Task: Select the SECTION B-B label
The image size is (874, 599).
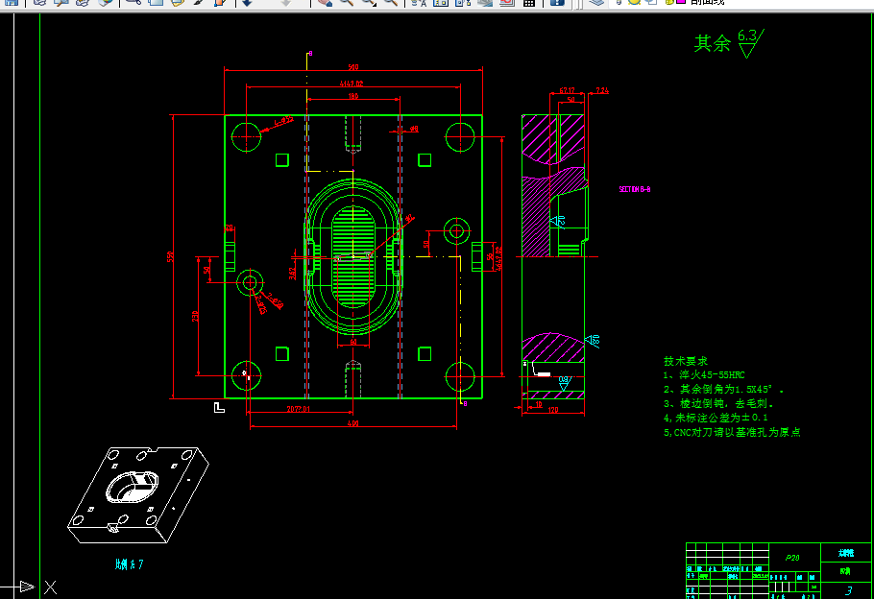Action: coord(635,189)
